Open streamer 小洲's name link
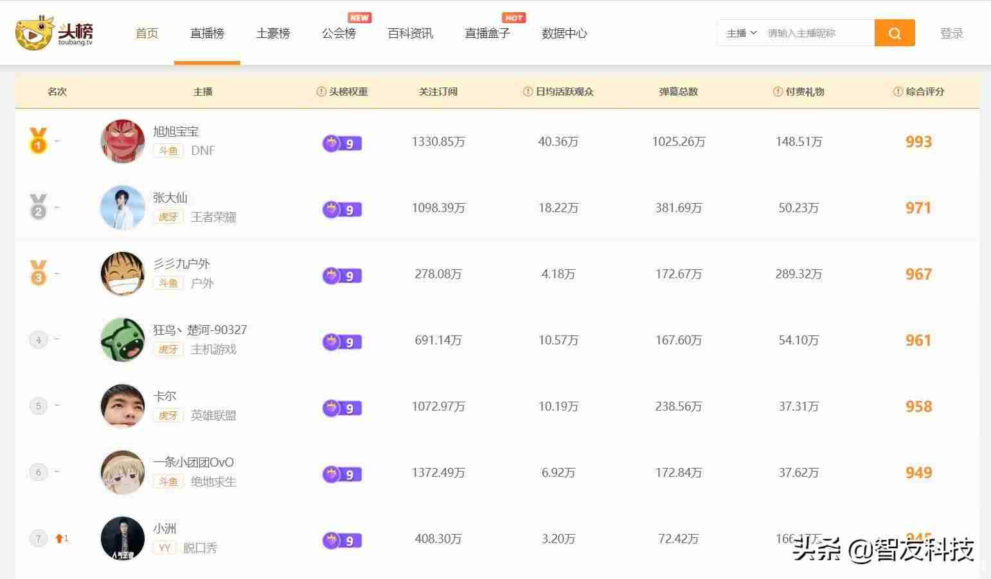Viewport: 991px width, 579px height. [x=165, y=529]
